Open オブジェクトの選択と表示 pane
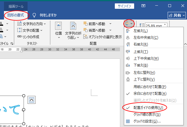 [103, 37]
